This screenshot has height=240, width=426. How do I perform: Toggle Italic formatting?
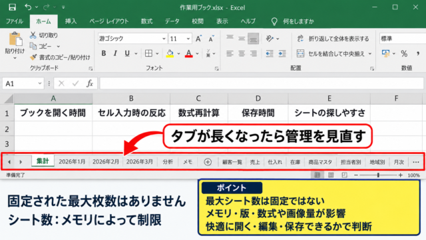tap(115, 53)
